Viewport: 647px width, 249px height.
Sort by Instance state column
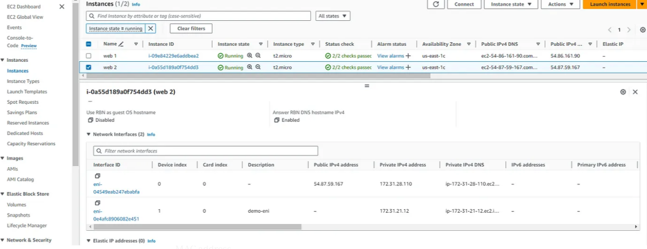click(261, 44)
